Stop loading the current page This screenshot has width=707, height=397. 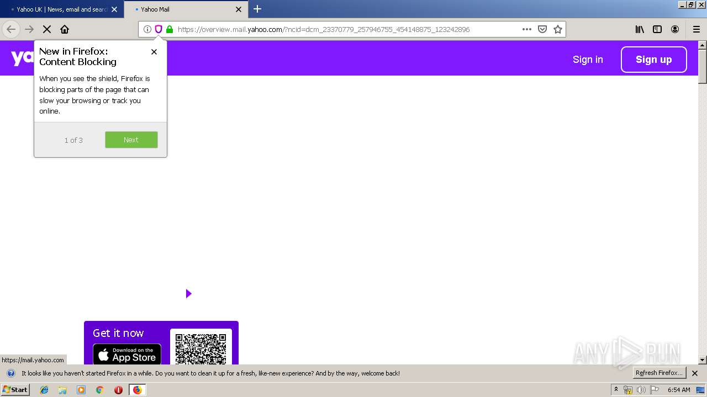[47, 29]
